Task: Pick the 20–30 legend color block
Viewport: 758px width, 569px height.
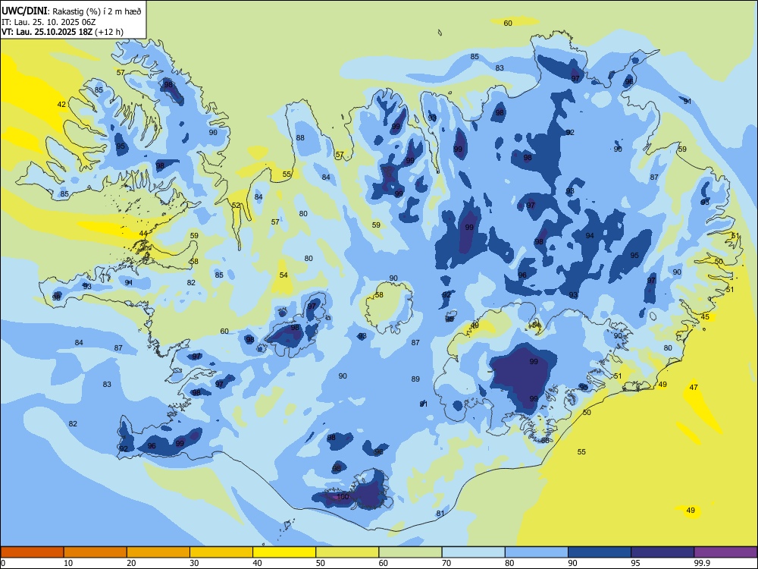Action: click(x=158, y=552)
